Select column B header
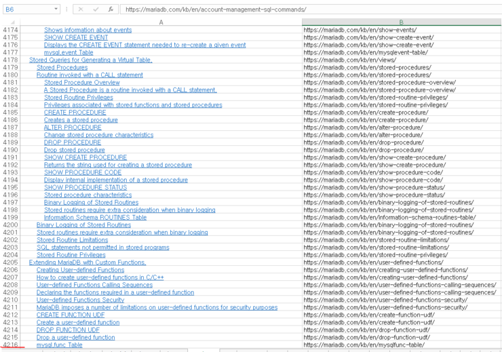The width and height of the screenshot is (502, 352). coord(401,22)
